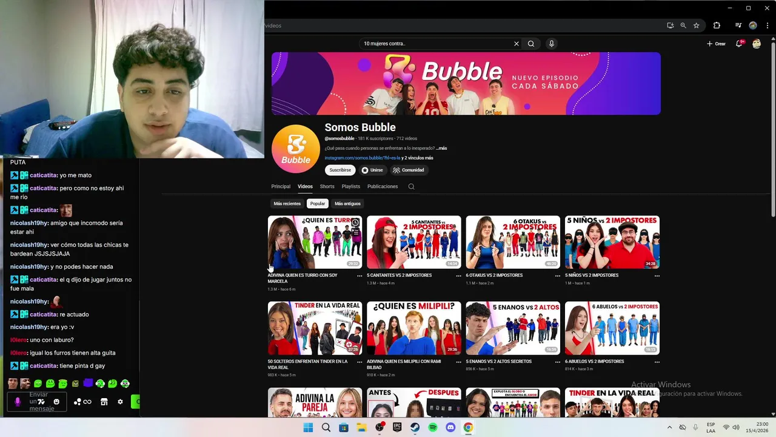Open 5 Niños vs 2 Impostores thumbnail

pos(612,242)
